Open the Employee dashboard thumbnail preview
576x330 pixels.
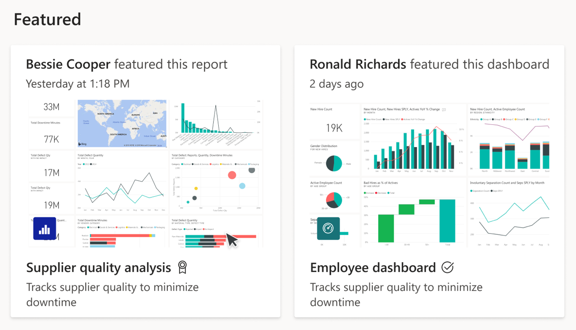pos(429,175)
